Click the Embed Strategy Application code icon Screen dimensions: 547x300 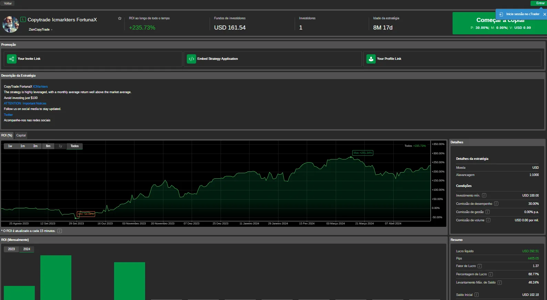click(191, 59)
